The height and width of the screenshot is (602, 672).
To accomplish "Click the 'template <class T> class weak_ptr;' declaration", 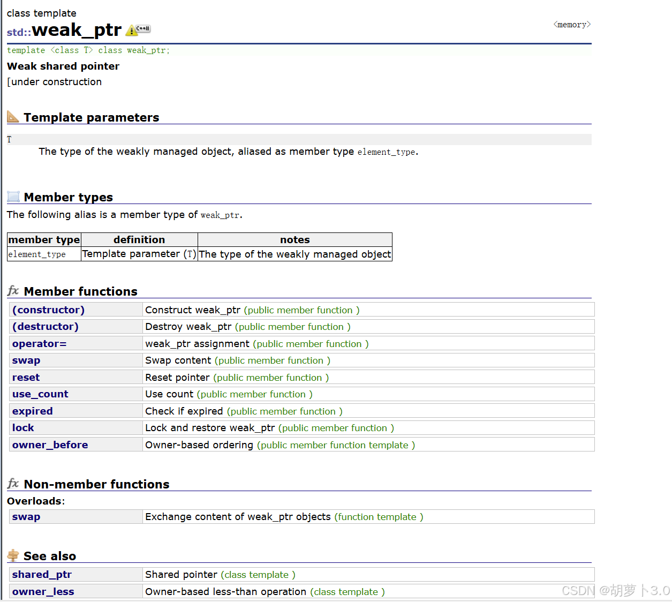I will click(x=88, y=50).
